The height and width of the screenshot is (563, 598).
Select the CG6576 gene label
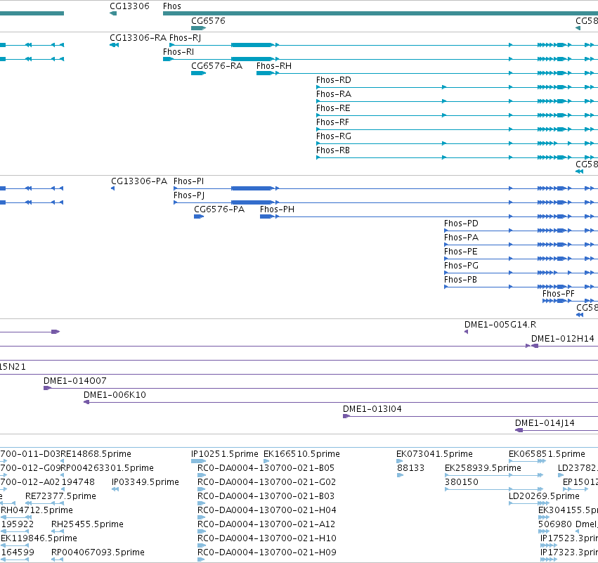tap(208, 20)
